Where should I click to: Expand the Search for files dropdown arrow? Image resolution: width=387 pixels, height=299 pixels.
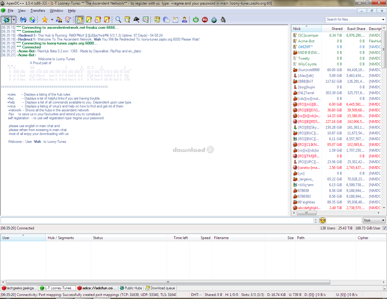pyautogui.click(x=383, y=19)
